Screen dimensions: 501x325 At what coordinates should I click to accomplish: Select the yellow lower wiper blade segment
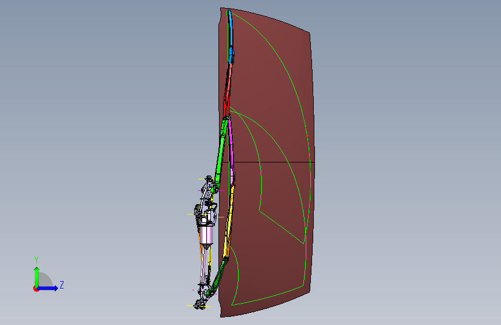point(228,221)
